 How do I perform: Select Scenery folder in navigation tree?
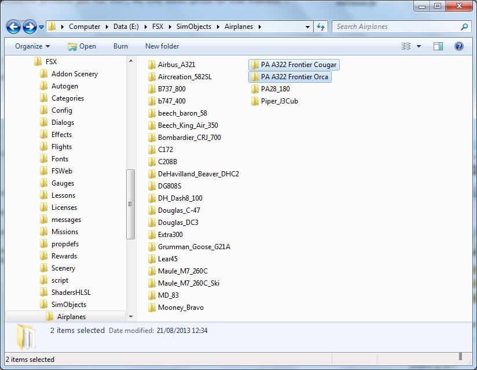[63, 268]
